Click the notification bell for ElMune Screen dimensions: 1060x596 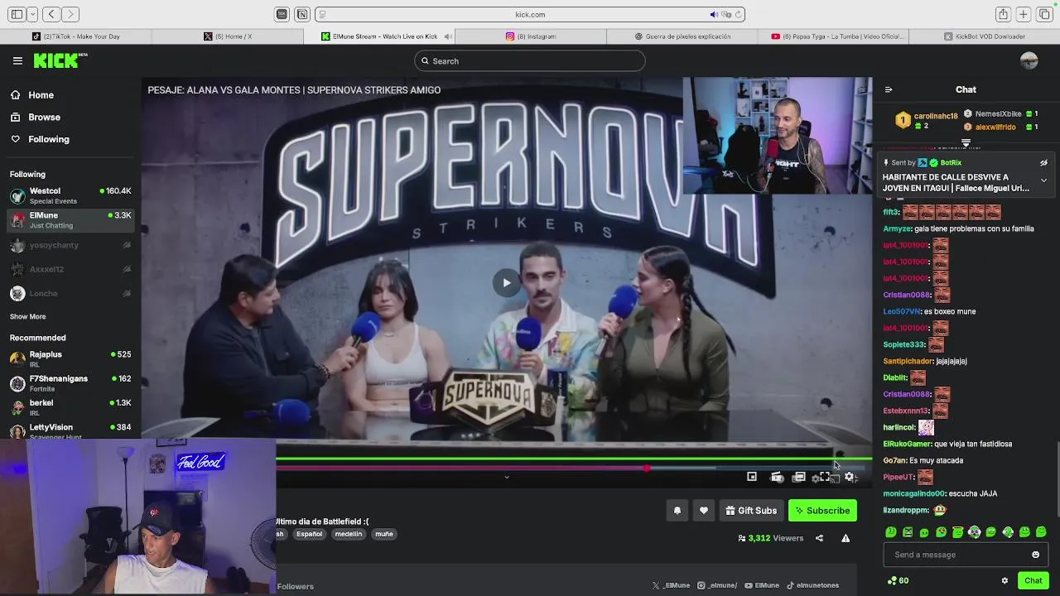[677, 511]
